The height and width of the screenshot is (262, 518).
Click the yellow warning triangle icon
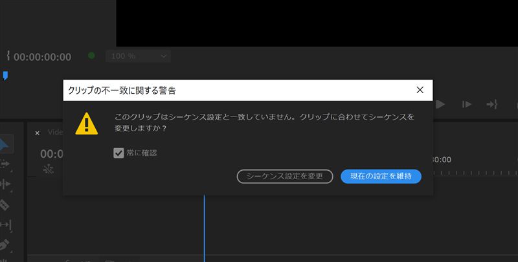click(86, 124)
